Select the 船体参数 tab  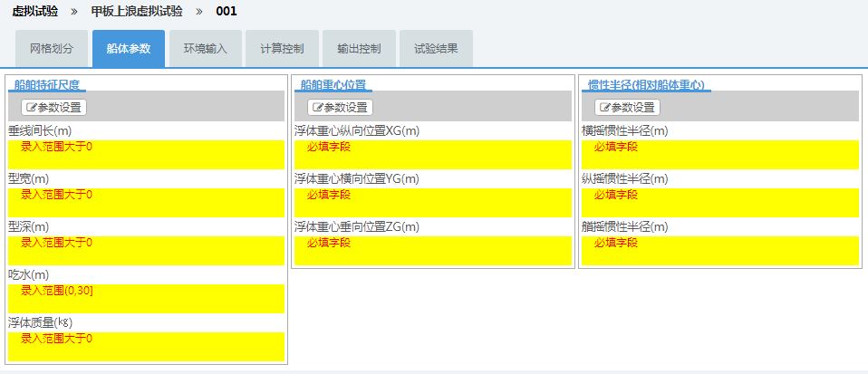coord(129,49)
